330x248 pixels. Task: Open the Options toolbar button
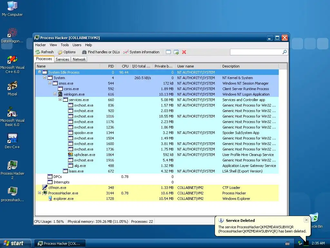click(x=67, y=52)
